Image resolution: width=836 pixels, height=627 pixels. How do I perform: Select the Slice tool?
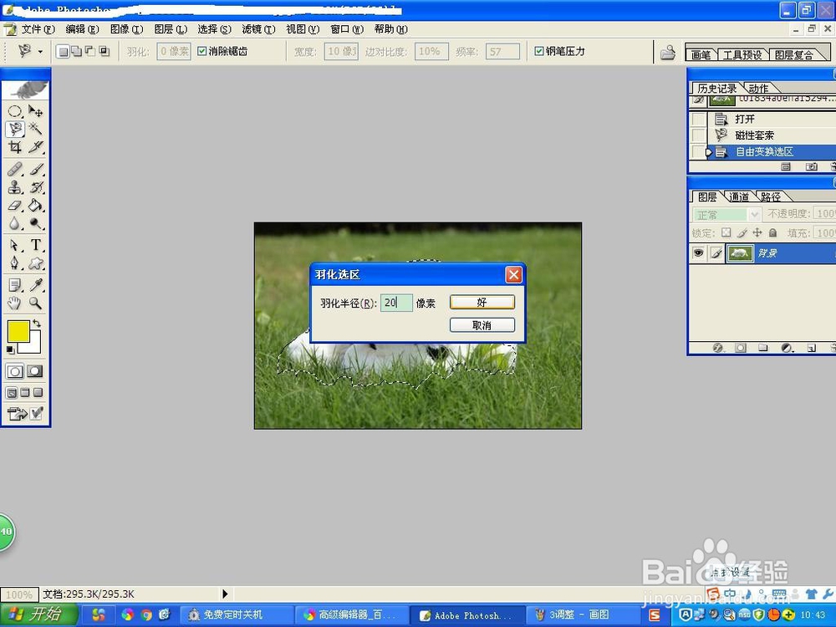coord(36,146)
